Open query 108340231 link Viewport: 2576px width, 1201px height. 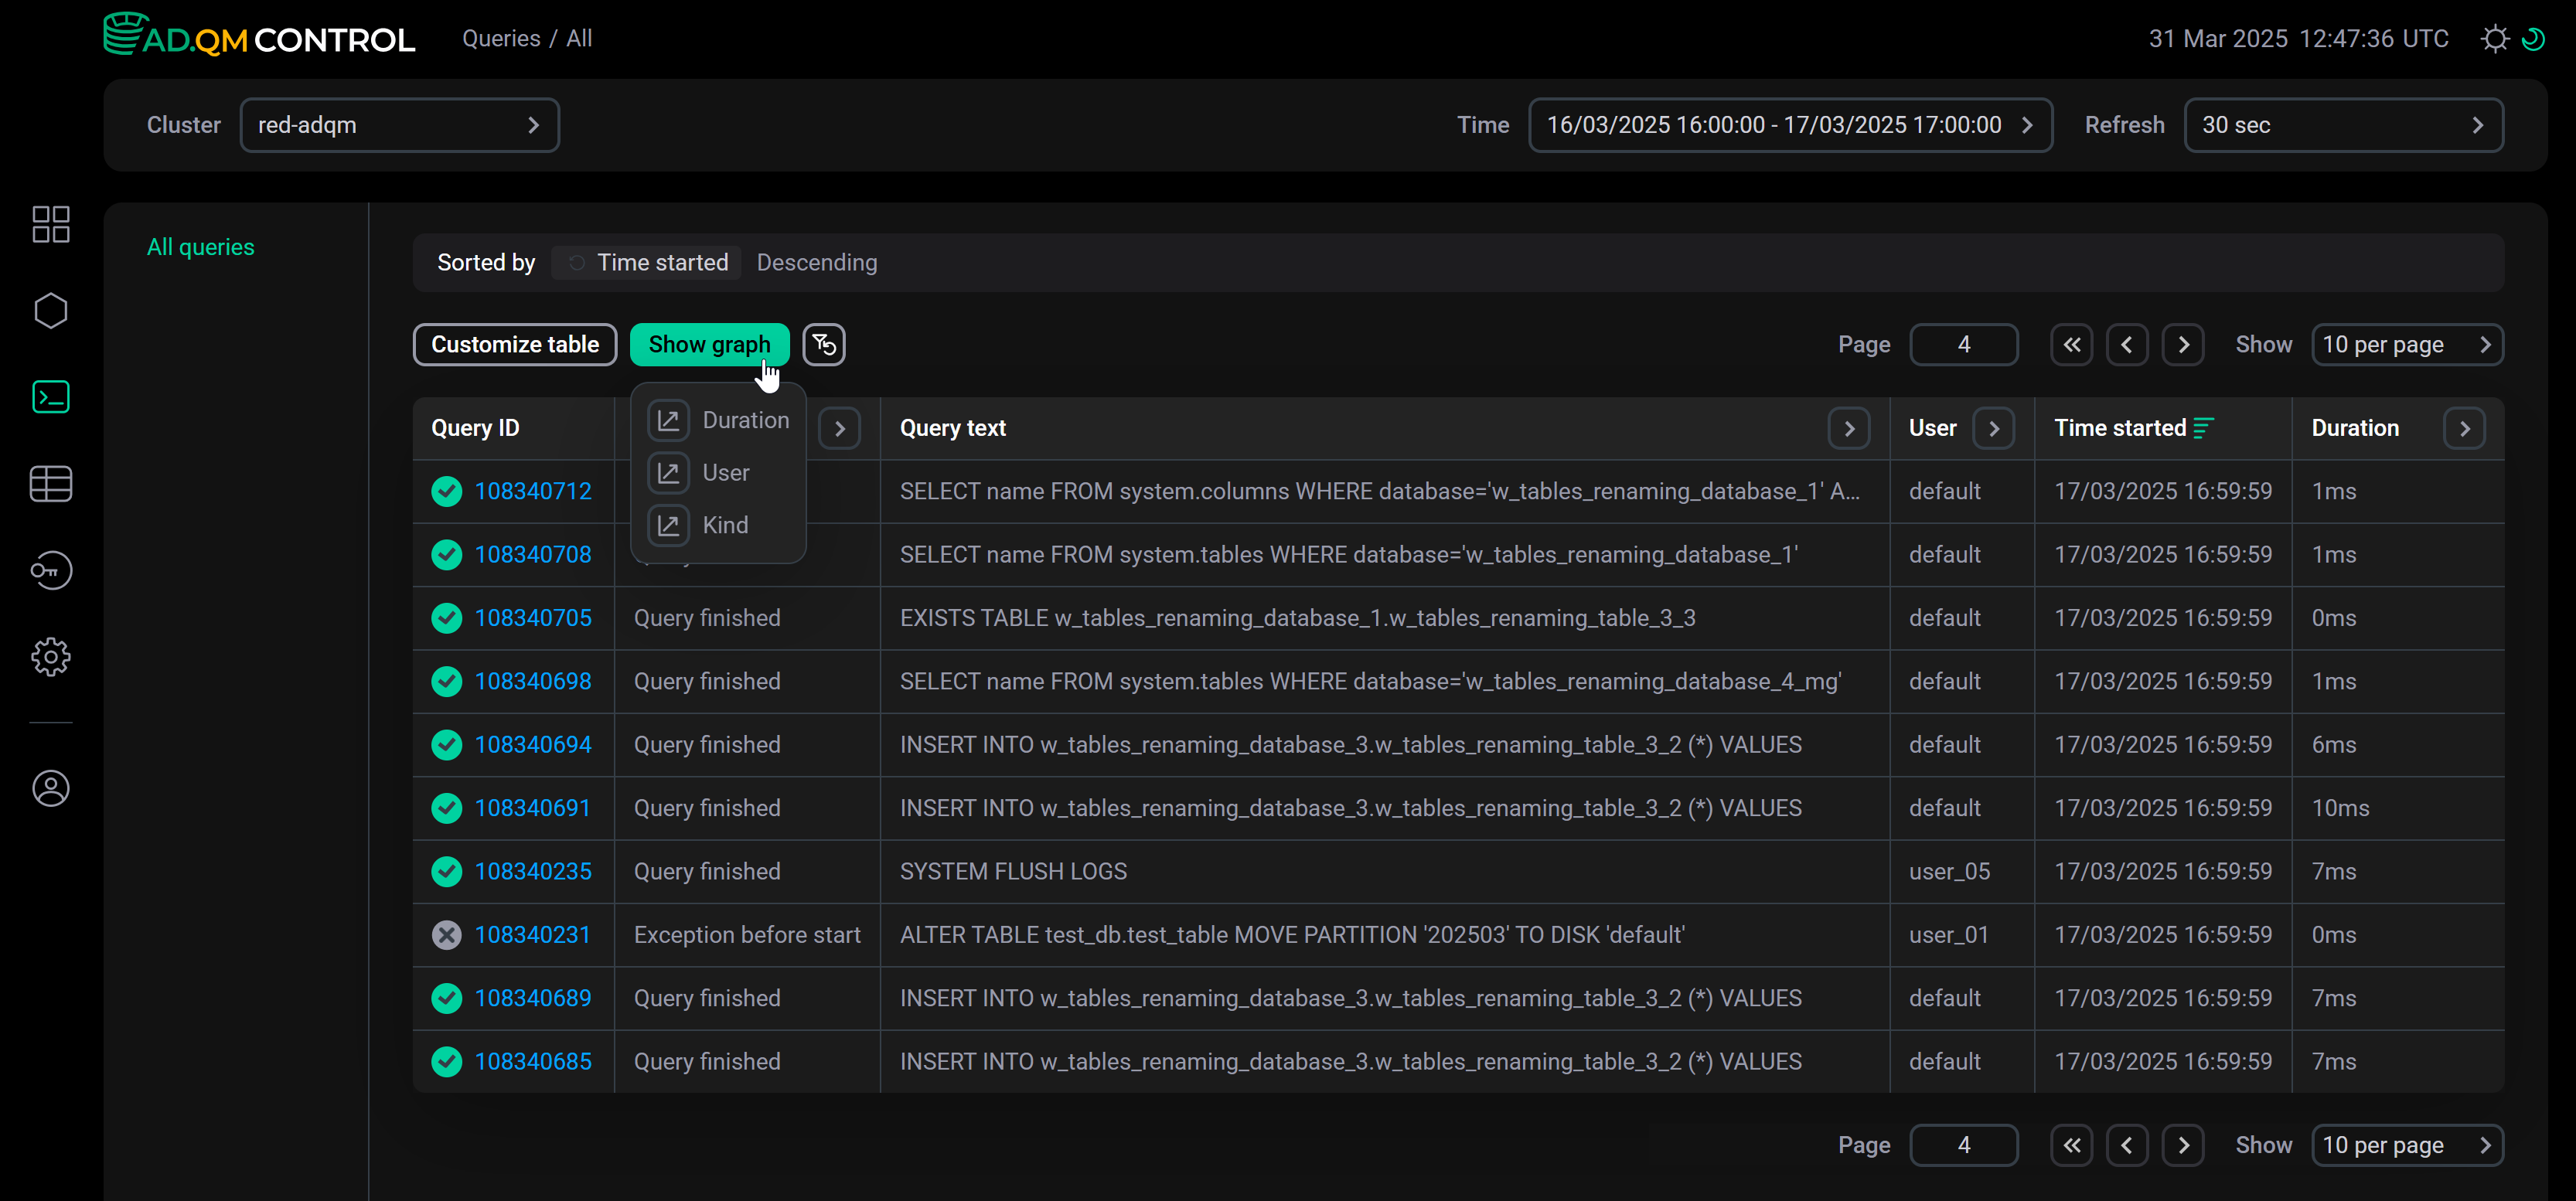click(532, 935)
